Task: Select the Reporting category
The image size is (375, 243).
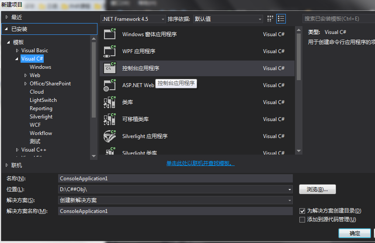Action: point(41,108)
